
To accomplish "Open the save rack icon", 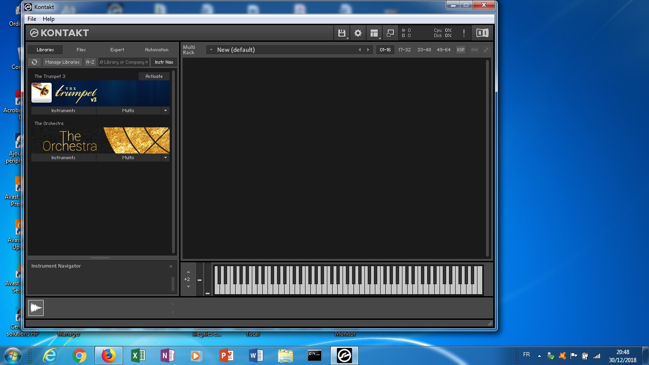I will tap(342, 33).
